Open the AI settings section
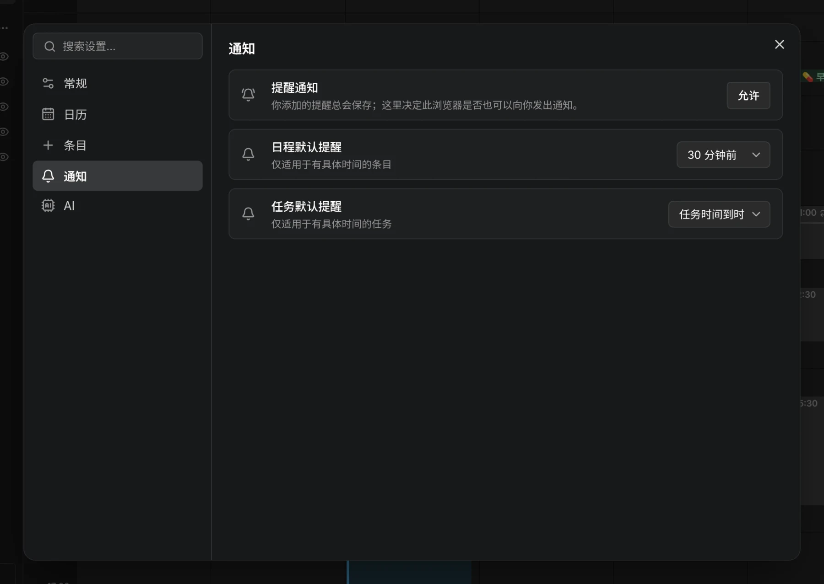824x584 pixels. [117, 206]
